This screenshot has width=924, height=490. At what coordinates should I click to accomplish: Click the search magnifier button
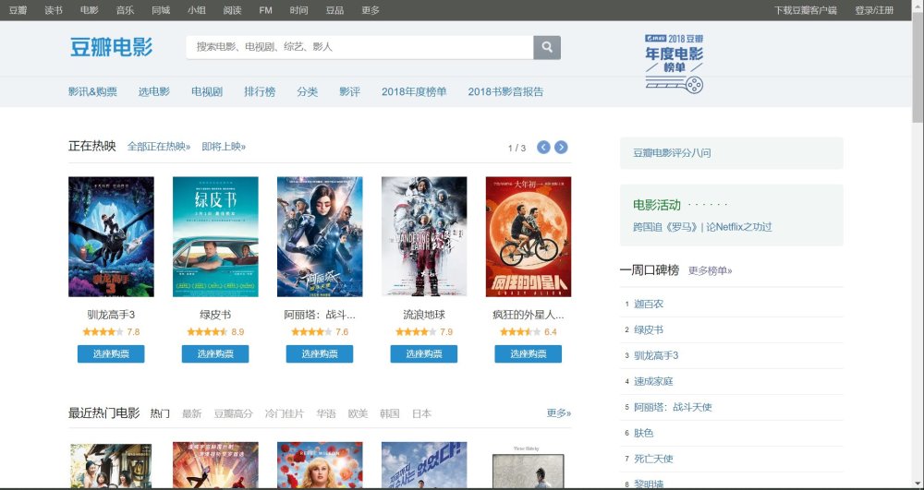point(547,48)
